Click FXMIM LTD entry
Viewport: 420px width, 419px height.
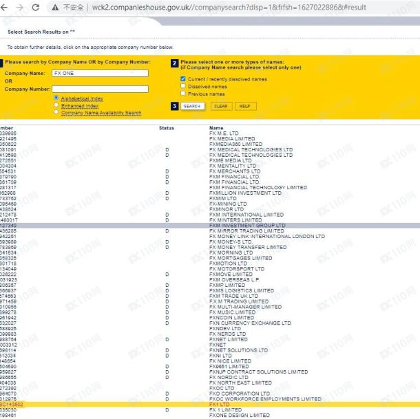click(223, 198)
